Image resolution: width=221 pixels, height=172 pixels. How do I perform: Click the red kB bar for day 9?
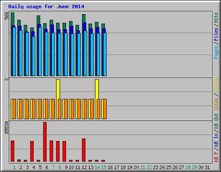point(64,151)
